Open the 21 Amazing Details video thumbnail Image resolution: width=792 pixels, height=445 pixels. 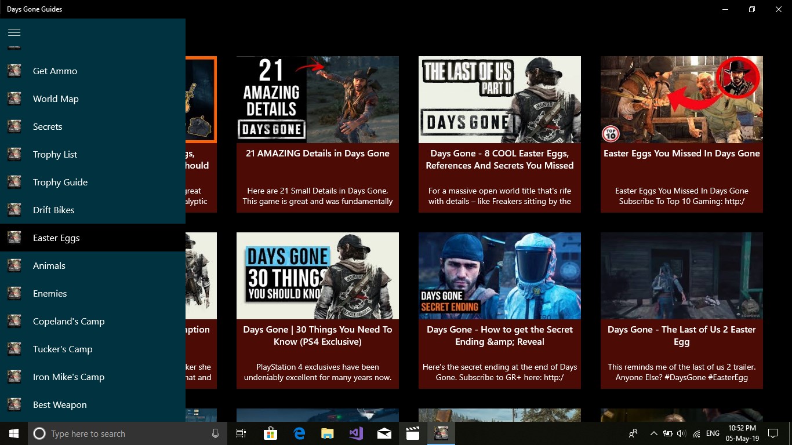pyautogui.click(x=318, y=100)
